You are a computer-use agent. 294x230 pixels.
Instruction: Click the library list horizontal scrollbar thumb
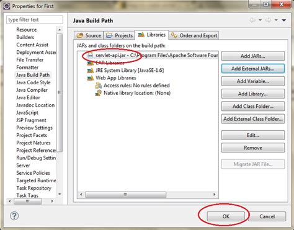click(125, 195)
